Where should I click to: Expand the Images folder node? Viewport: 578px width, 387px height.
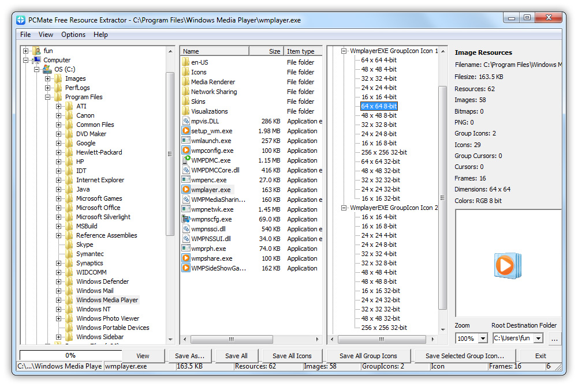[47, 78]
